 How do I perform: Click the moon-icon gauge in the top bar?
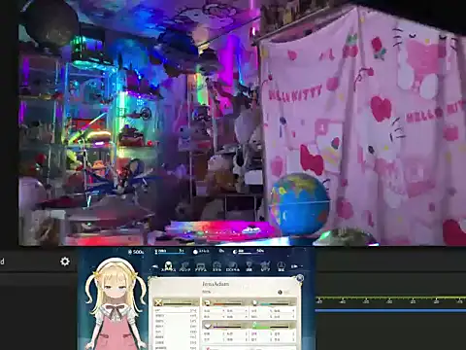pos(249,252)
